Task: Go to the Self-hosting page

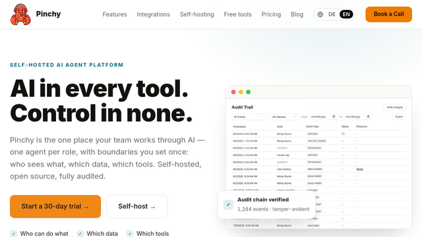Action: coord(197,14)
